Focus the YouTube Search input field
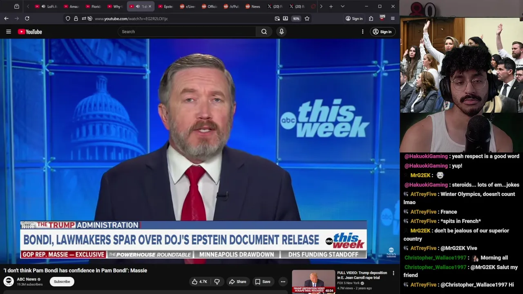 [x=187, y=31]
